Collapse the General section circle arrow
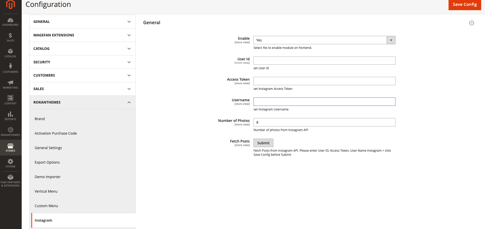Screen dimensions: 485x229 coord(471,23)
